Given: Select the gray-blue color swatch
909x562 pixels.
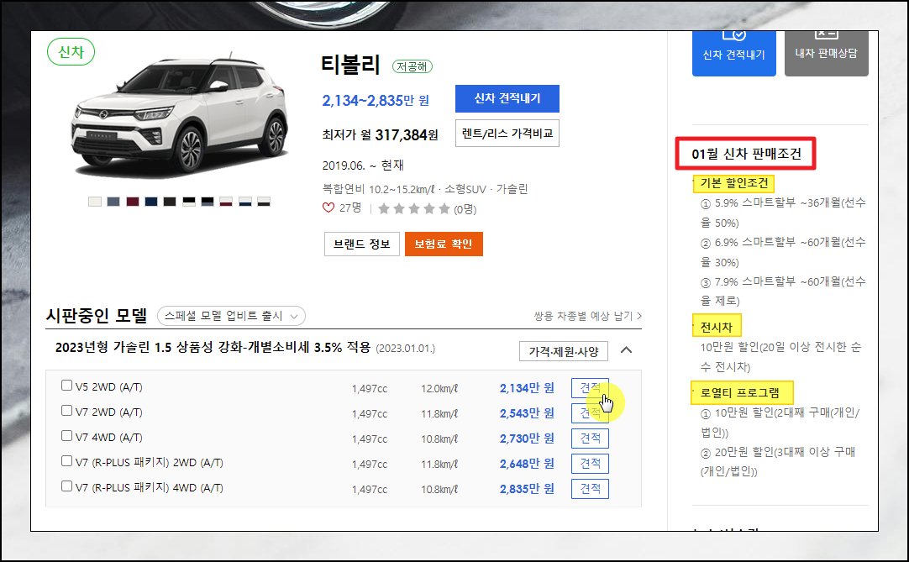Looking at the screenshot, I should click(x=113, y=202).
